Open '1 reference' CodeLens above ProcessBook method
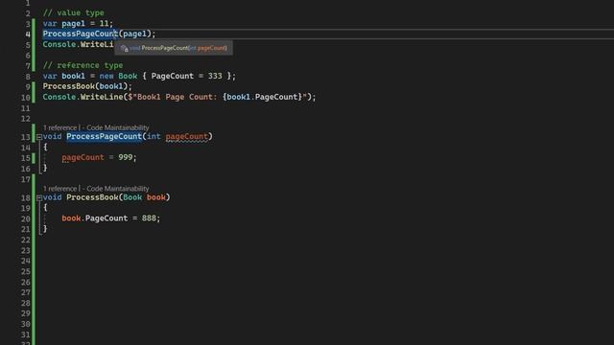The image size is (614, 345). [59, 189]
